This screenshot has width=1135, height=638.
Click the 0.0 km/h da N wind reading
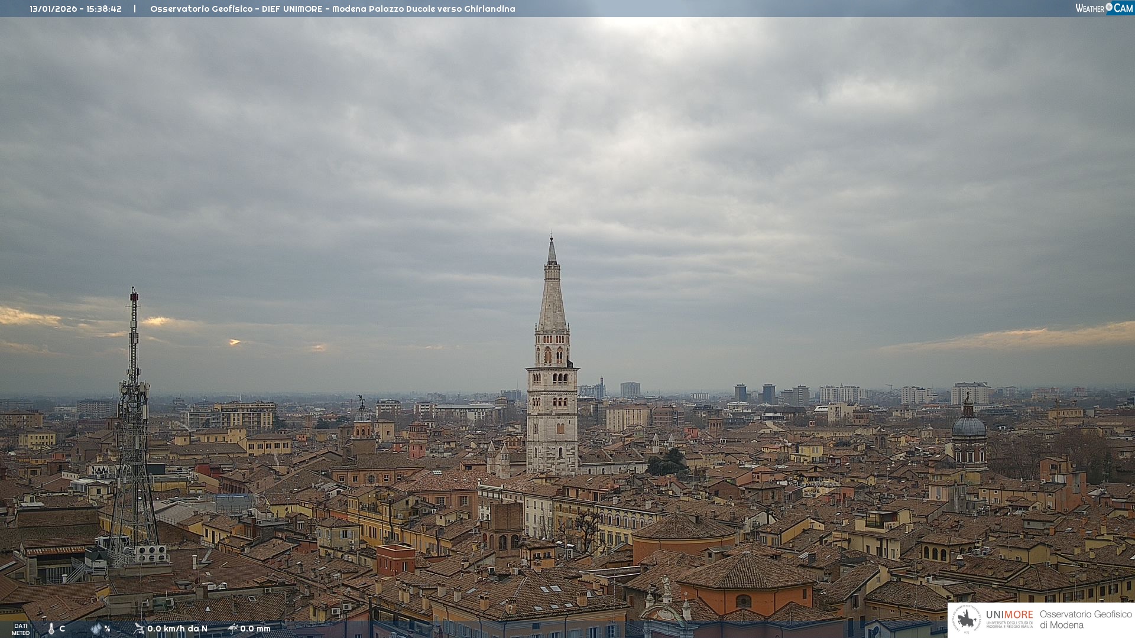pyautogui.click(x=177, y=629)
